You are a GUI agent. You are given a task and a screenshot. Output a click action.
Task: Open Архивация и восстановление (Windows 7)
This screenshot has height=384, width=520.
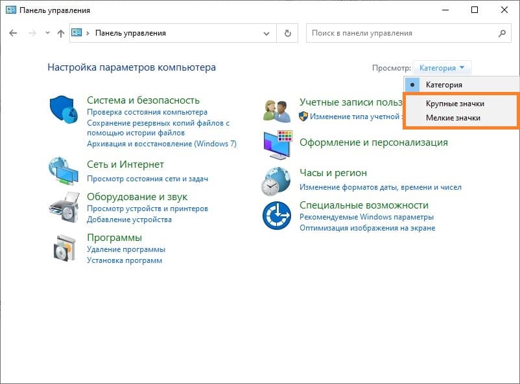click(161, 144)
